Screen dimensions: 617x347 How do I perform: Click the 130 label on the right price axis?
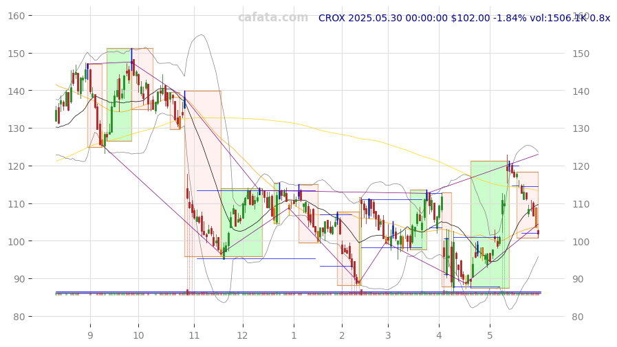click(x=581, y=129)
